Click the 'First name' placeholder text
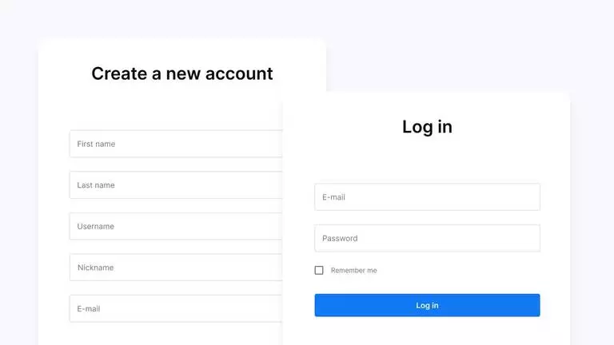Viewport: 614px width, 345px height. 96,145
